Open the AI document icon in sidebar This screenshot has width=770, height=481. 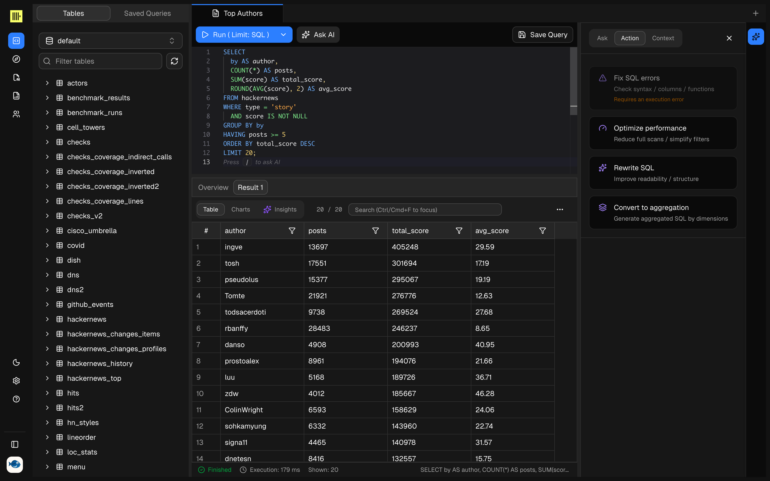[x=16, y=77]
